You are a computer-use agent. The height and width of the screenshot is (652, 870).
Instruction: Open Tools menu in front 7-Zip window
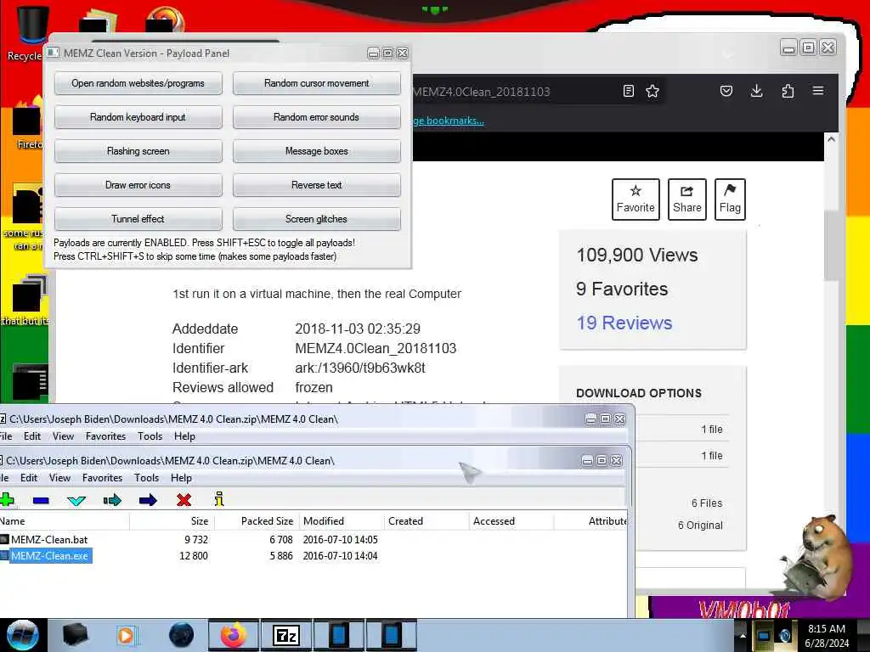coord(146,478)
